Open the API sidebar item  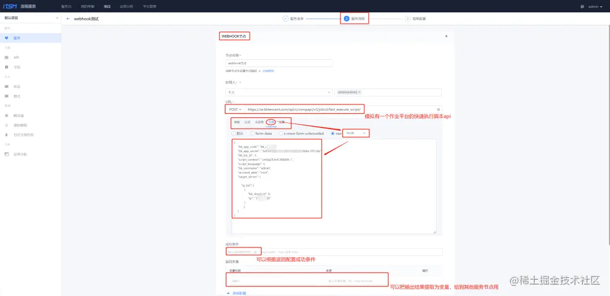click(30, 58)
